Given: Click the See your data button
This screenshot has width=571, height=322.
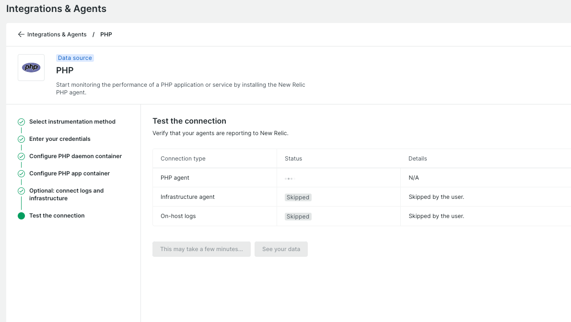Looking at the screenshot, I should point(281,249).
